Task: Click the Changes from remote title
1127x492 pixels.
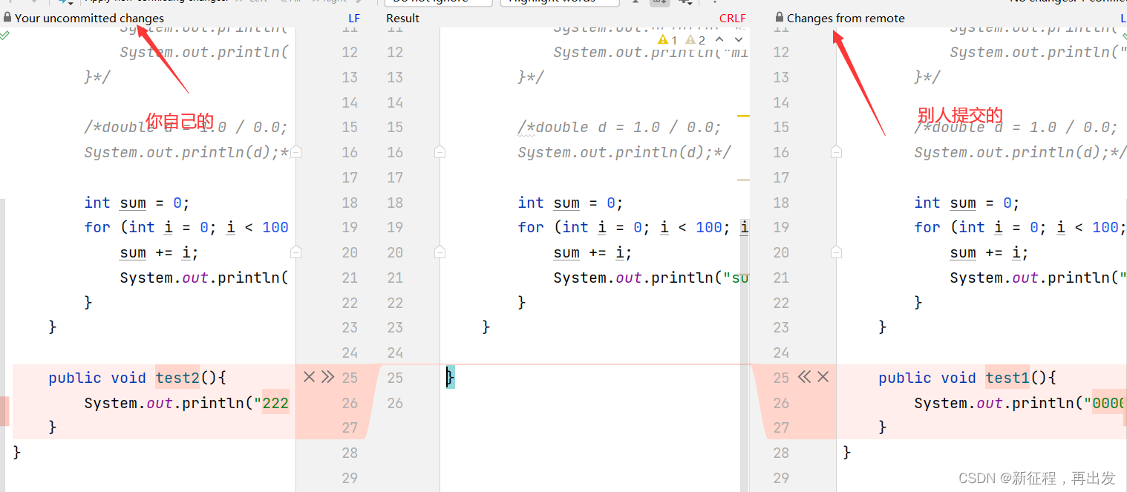Action: coord(846,18)
